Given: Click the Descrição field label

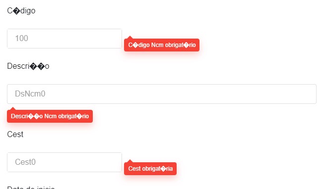Looking at the screenshot, I should click(x=28, y=66).
